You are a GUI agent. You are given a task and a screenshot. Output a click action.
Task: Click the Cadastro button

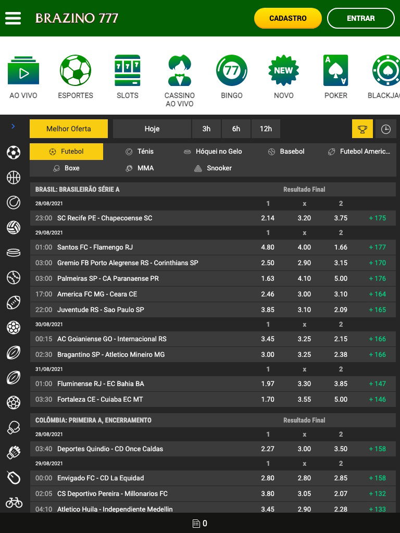coord(287,18)
